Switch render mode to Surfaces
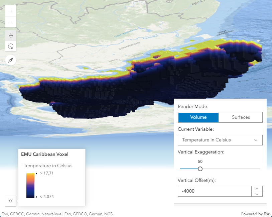 241,117
